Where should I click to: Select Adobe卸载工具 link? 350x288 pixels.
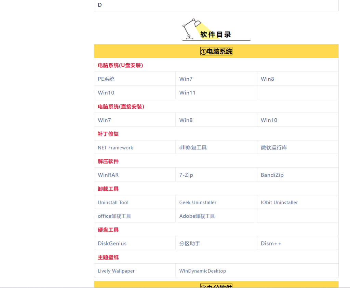tap(197, 216)
